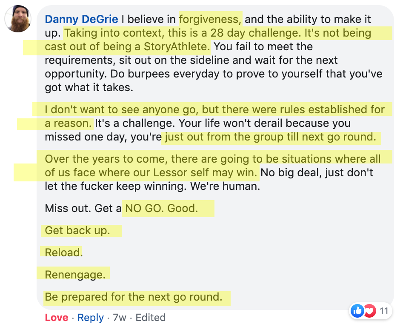400x327 pixels.
Task: Click "Be prepared for the next go round."
Action: point(134,297)
